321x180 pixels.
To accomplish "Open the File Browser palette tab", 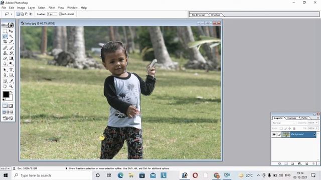I will point(199,15).
